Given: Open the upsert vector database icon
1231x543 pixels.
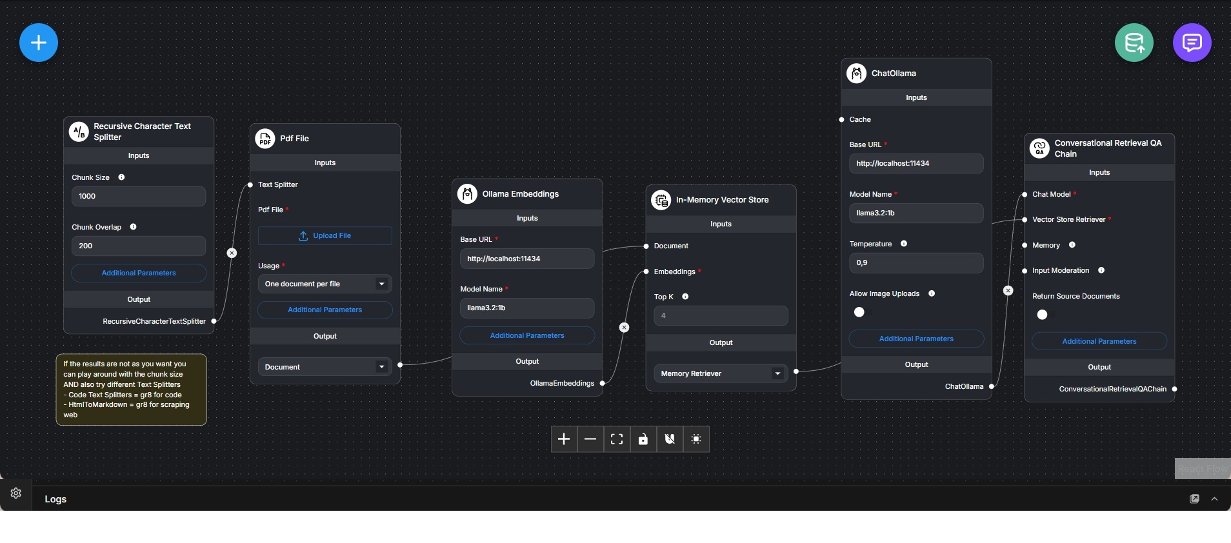Looking at the screenshot, I should [x=1134, y=43].
